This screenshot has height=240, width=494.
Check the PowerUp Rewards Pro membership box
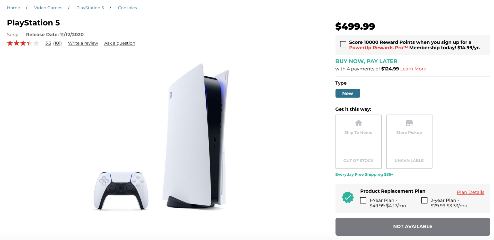343,44
